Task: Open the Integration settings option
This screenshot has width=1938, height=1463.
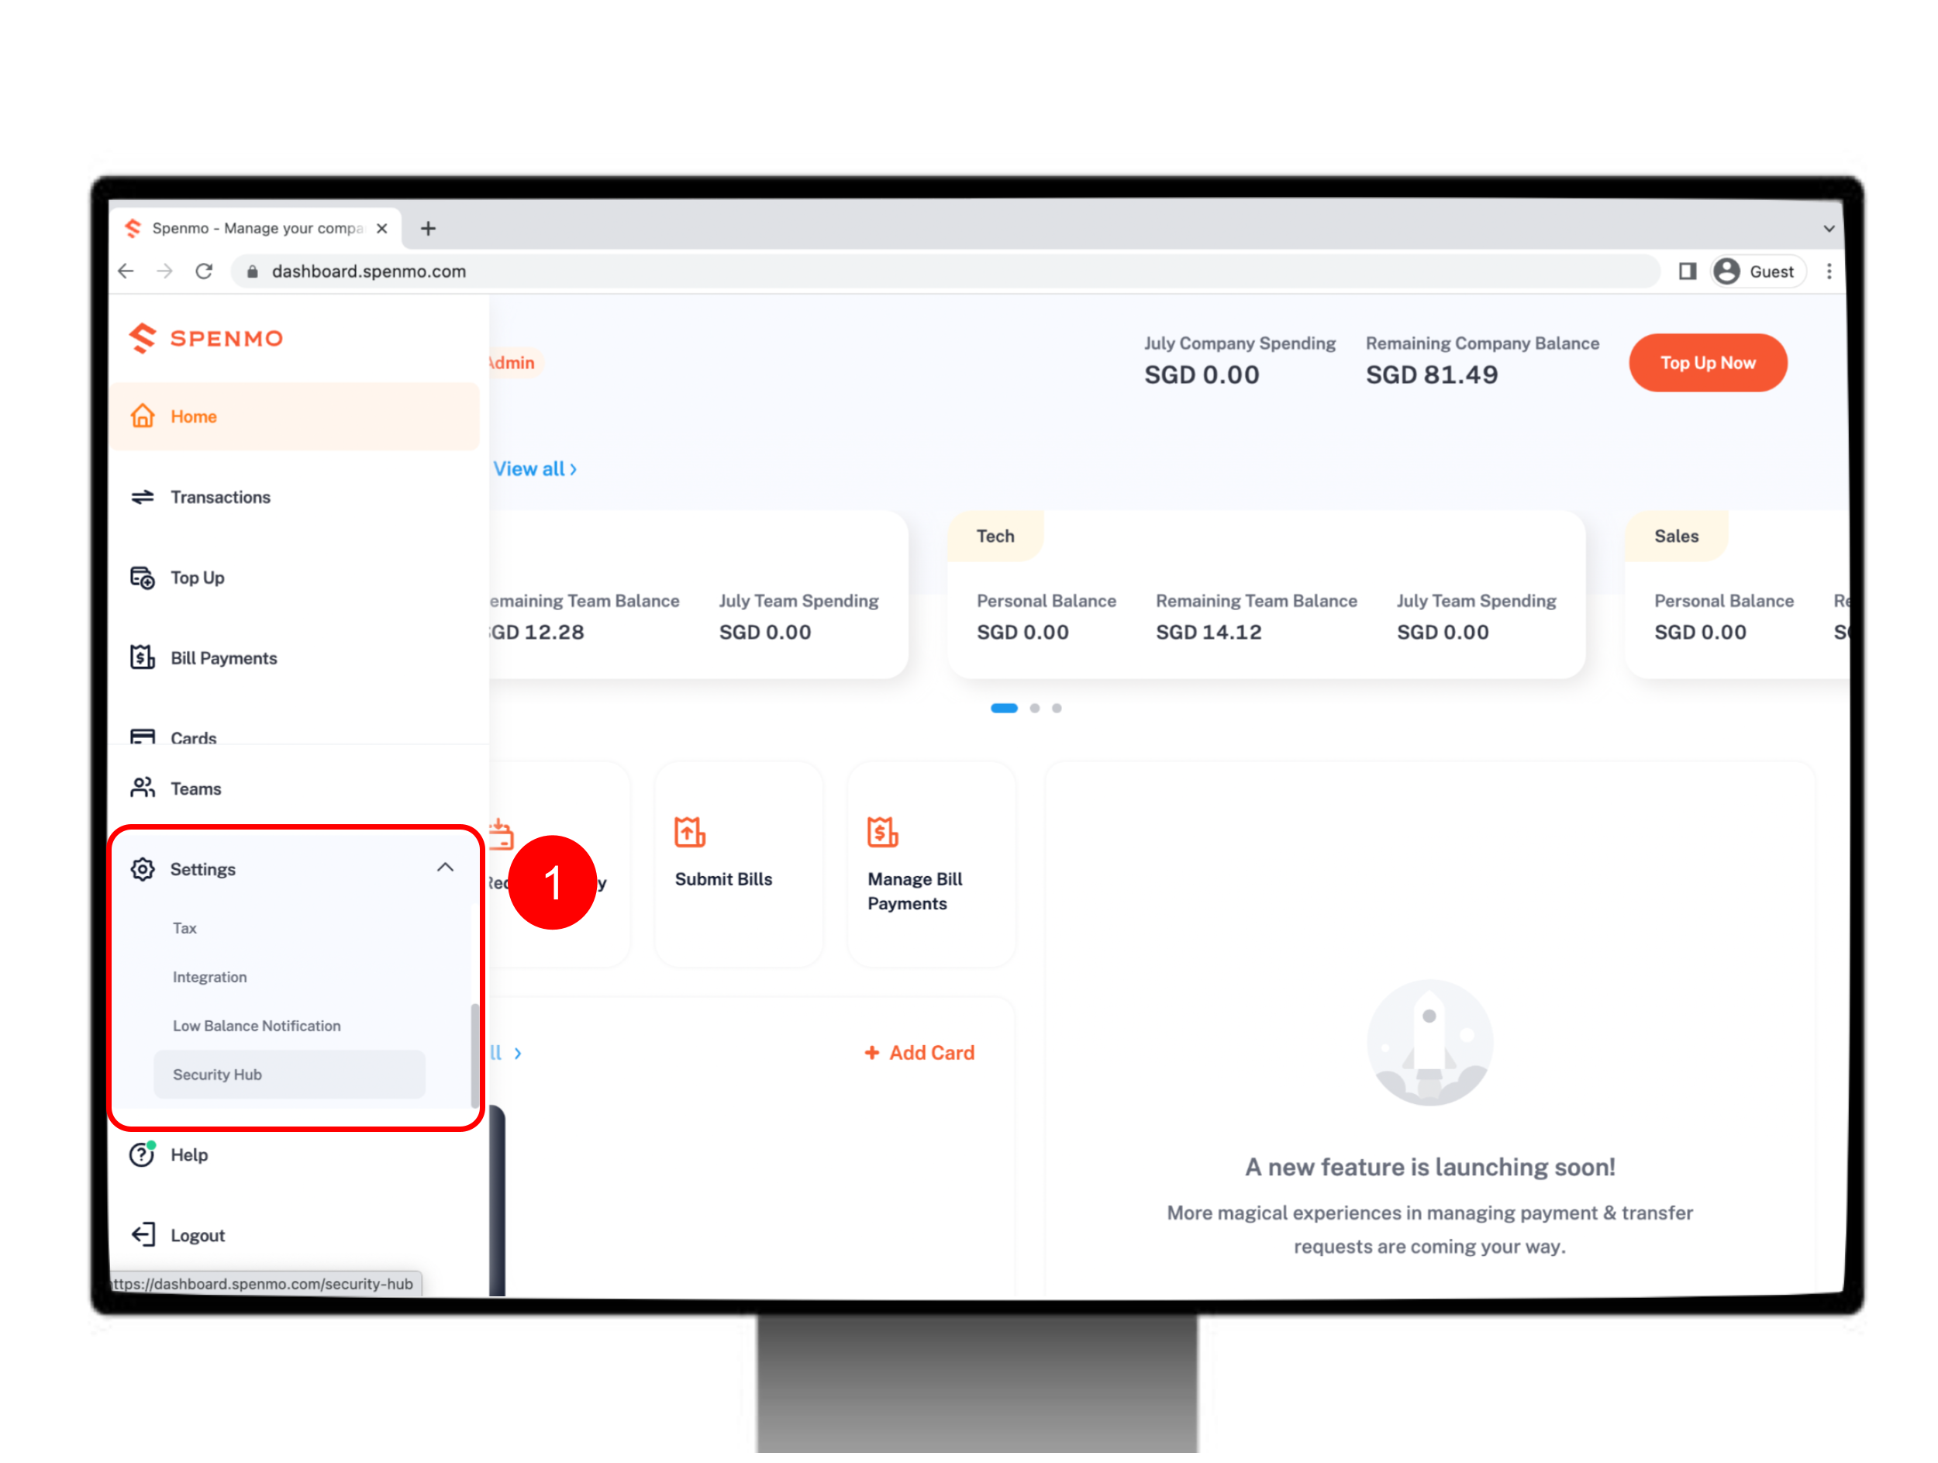Action: pyautogui.click(x=211, y=976)
